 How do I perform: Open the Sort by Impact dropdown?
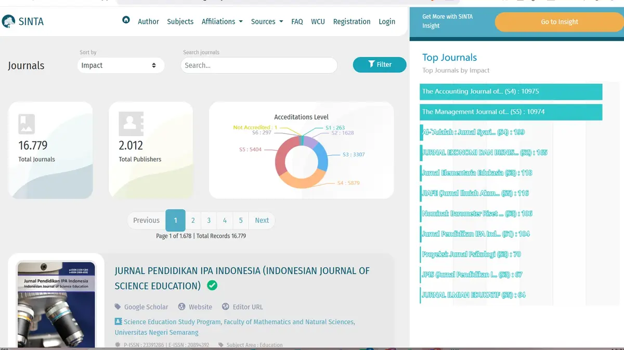120,65
